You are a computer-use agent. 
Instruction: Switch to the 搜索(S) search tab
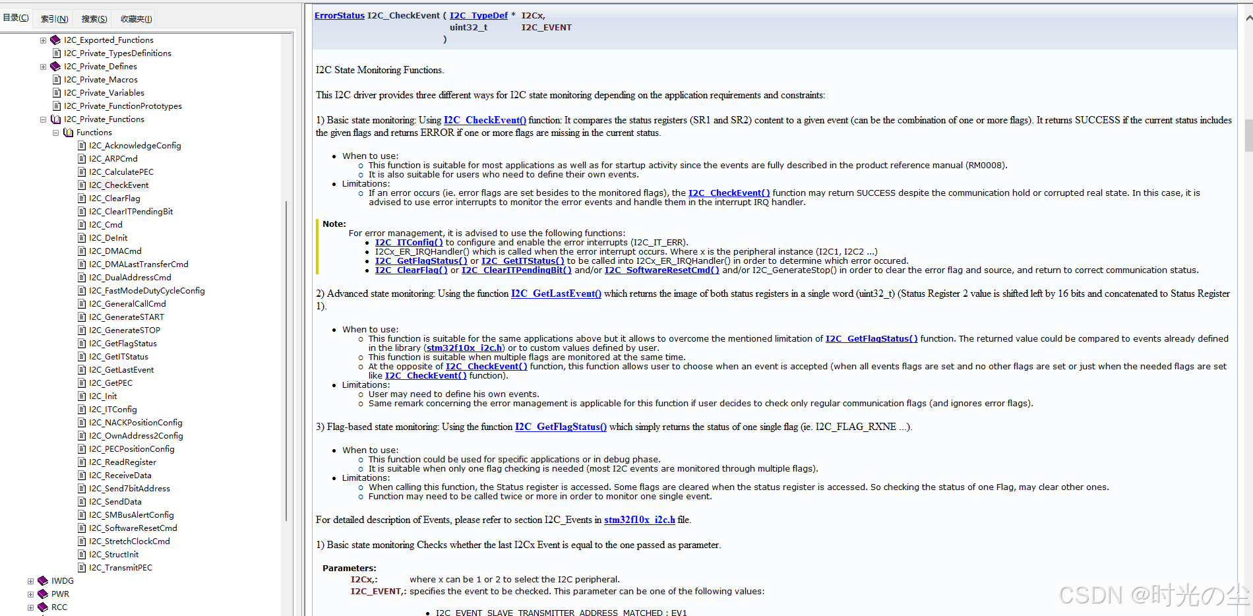[x=94, y=18]
